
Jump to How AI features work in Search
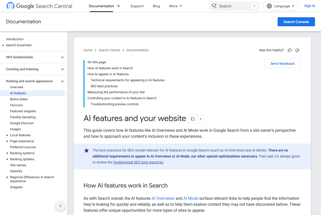[x=110, y=68]
